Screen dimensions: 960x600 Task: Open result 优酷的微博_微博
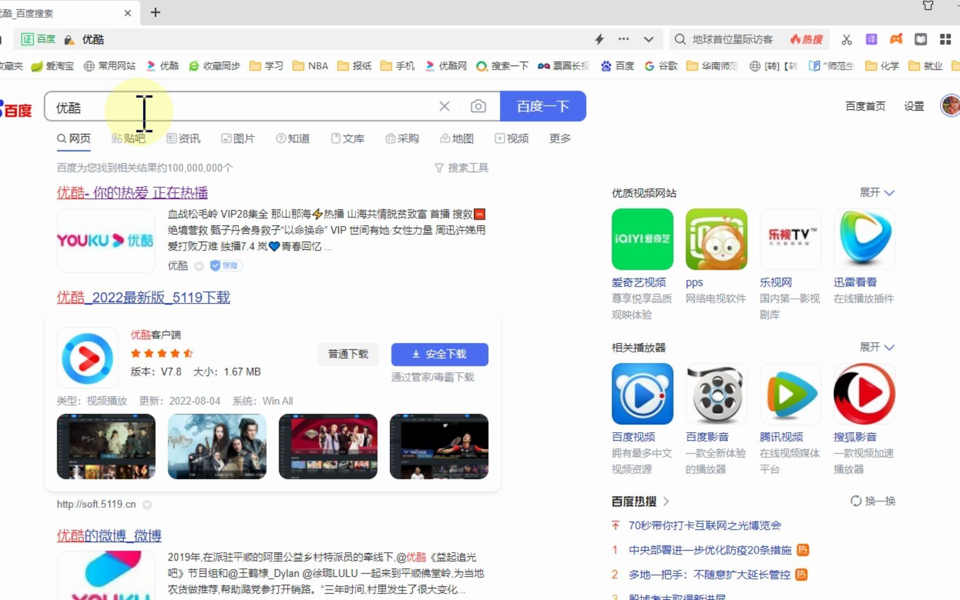[x=109, y=536]
